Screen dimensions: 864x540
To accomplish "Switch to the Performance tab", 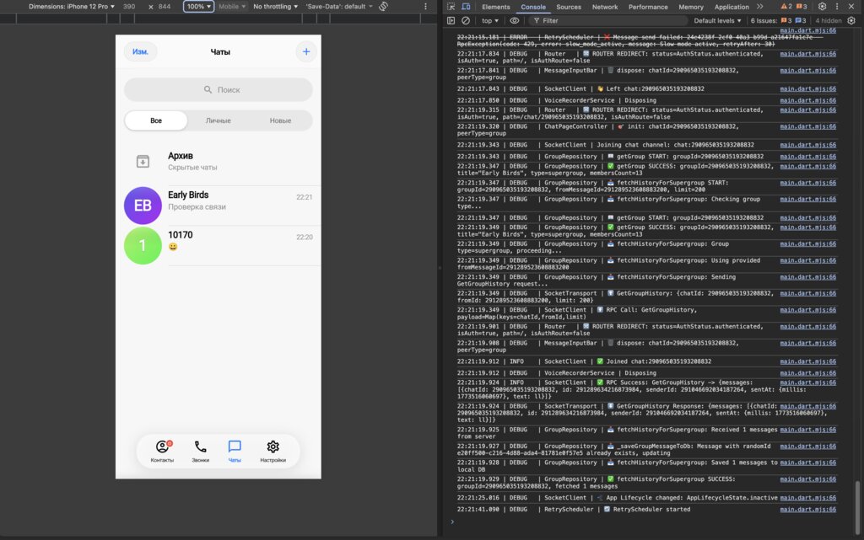I will 648,7.
